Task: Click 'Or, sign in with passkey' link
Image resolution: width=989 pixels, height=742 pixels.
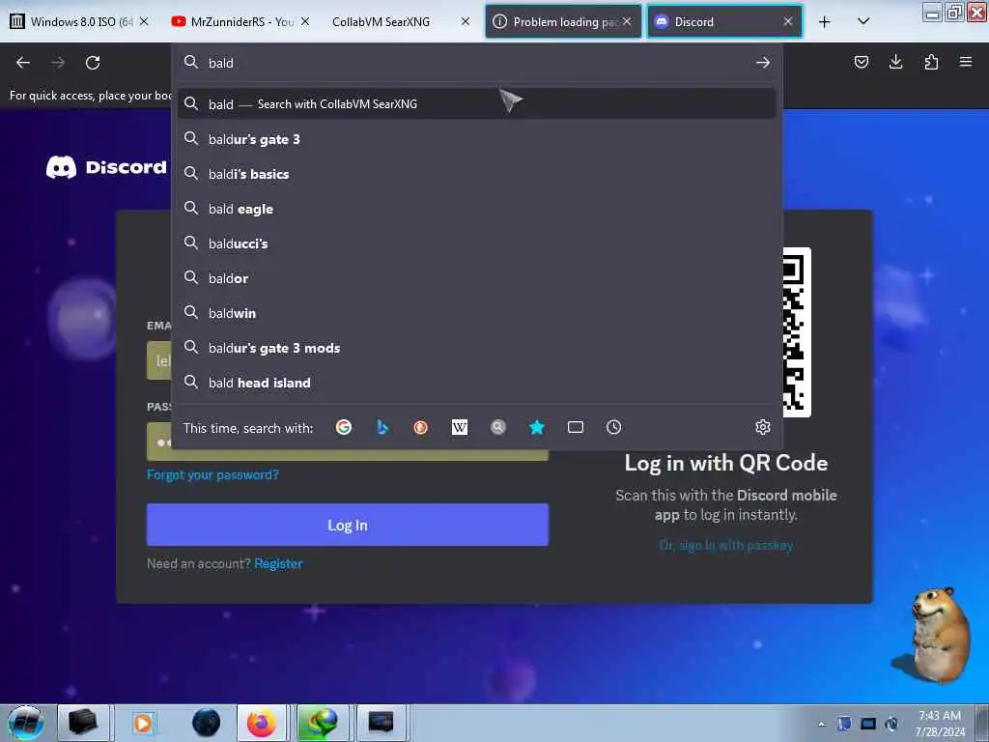Action: tap(725, 545)
